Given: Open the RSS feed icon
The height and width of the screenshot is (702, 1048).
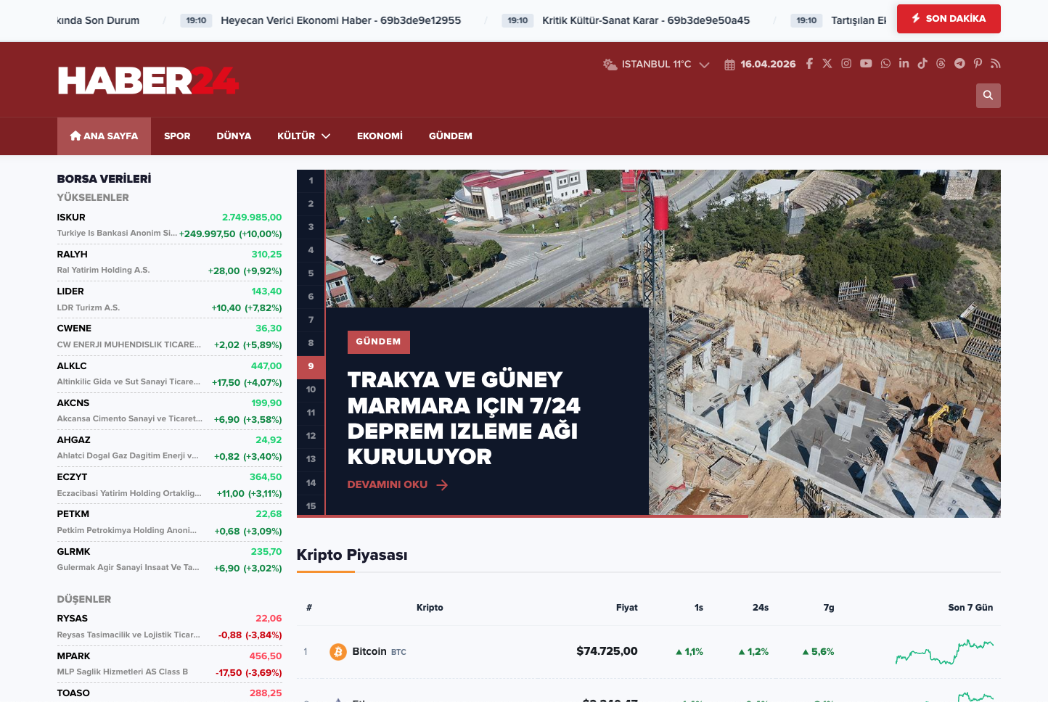Looking at the screenshot, I should pyautogui.click(x=996, y=64).
